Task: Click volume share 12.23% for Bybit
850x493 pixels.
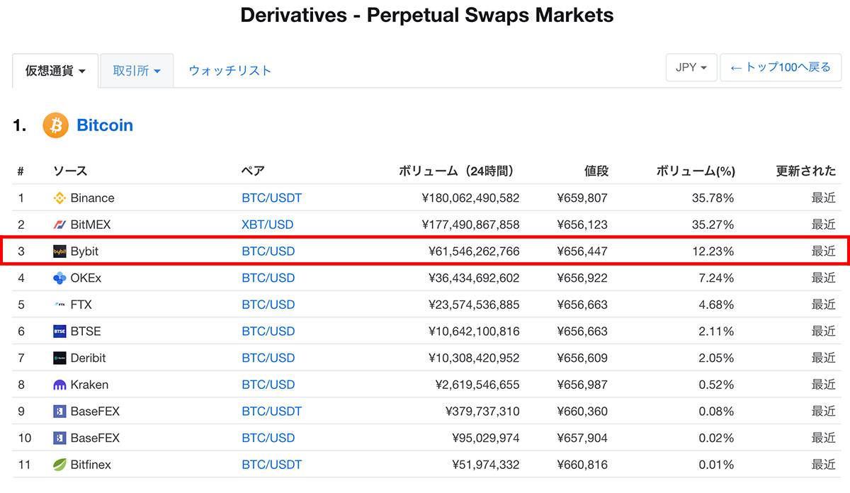Action: pos(713,251)
